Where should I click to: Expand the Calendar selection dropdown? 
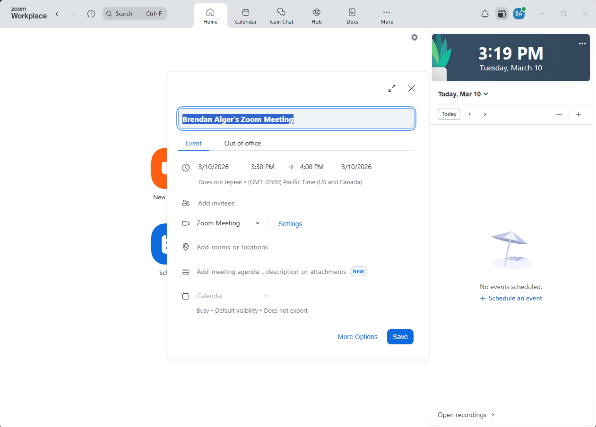tap(266, 295)
